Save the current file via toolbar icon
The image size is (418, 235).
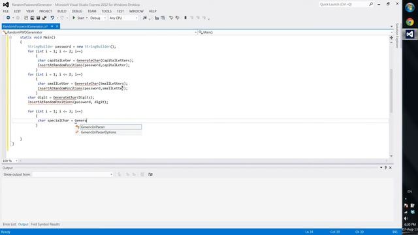point(38,18)
